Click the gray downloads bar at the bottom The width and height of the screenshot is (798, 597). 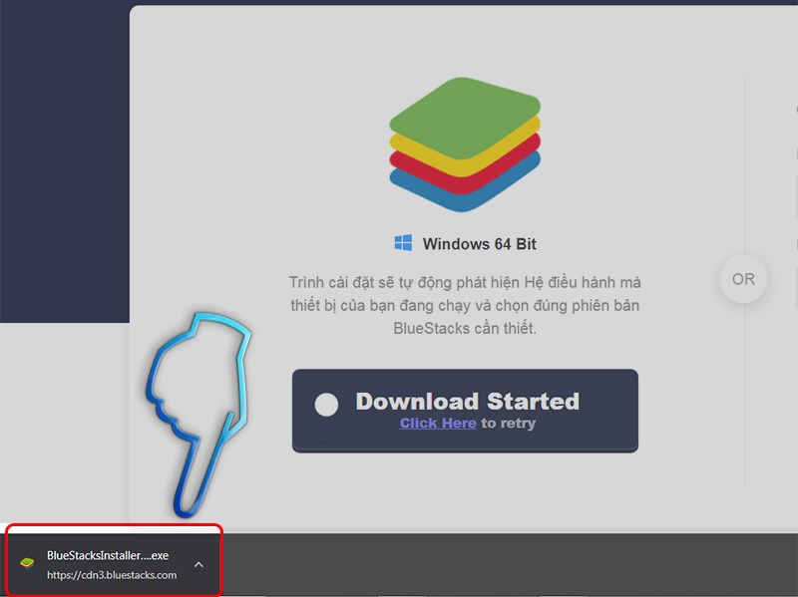click(449, 561)
